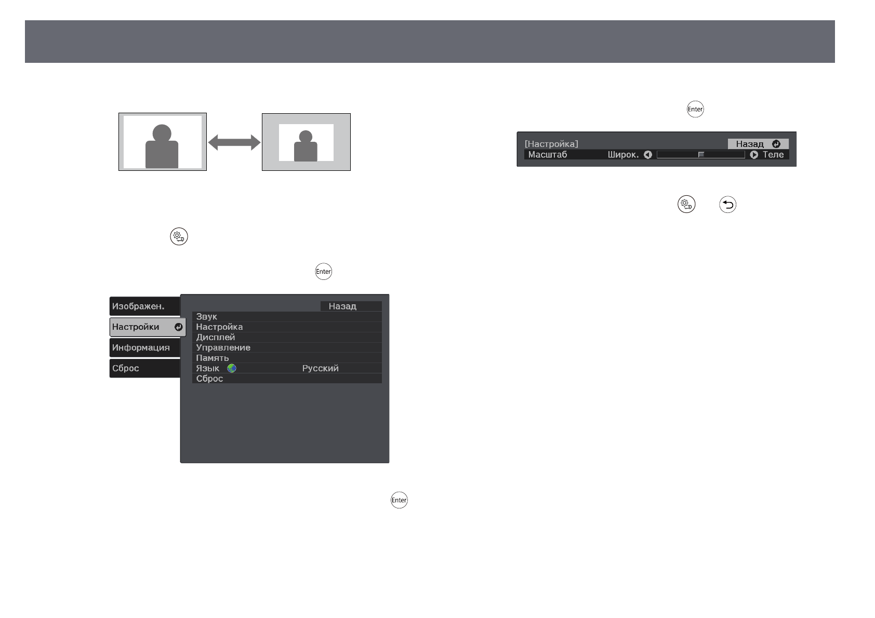Click the return arrow icon on the right

point(728,205)
